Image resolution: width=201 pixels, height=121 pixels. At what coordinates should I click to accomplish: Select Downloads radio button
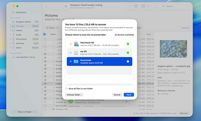(71, 61)
